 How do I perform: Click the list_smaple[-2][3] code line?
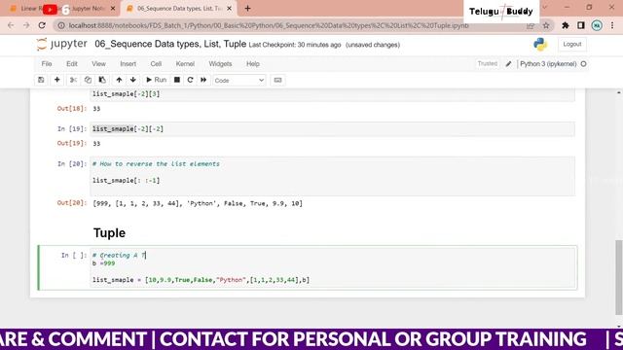(126, 94)
